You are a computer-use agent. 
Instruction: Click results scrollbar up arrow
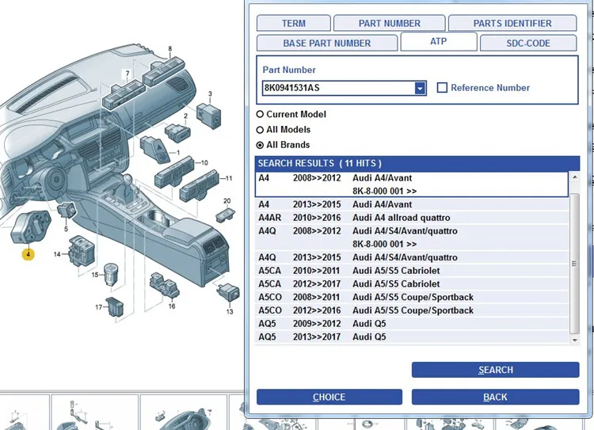[x=575, y=177]
